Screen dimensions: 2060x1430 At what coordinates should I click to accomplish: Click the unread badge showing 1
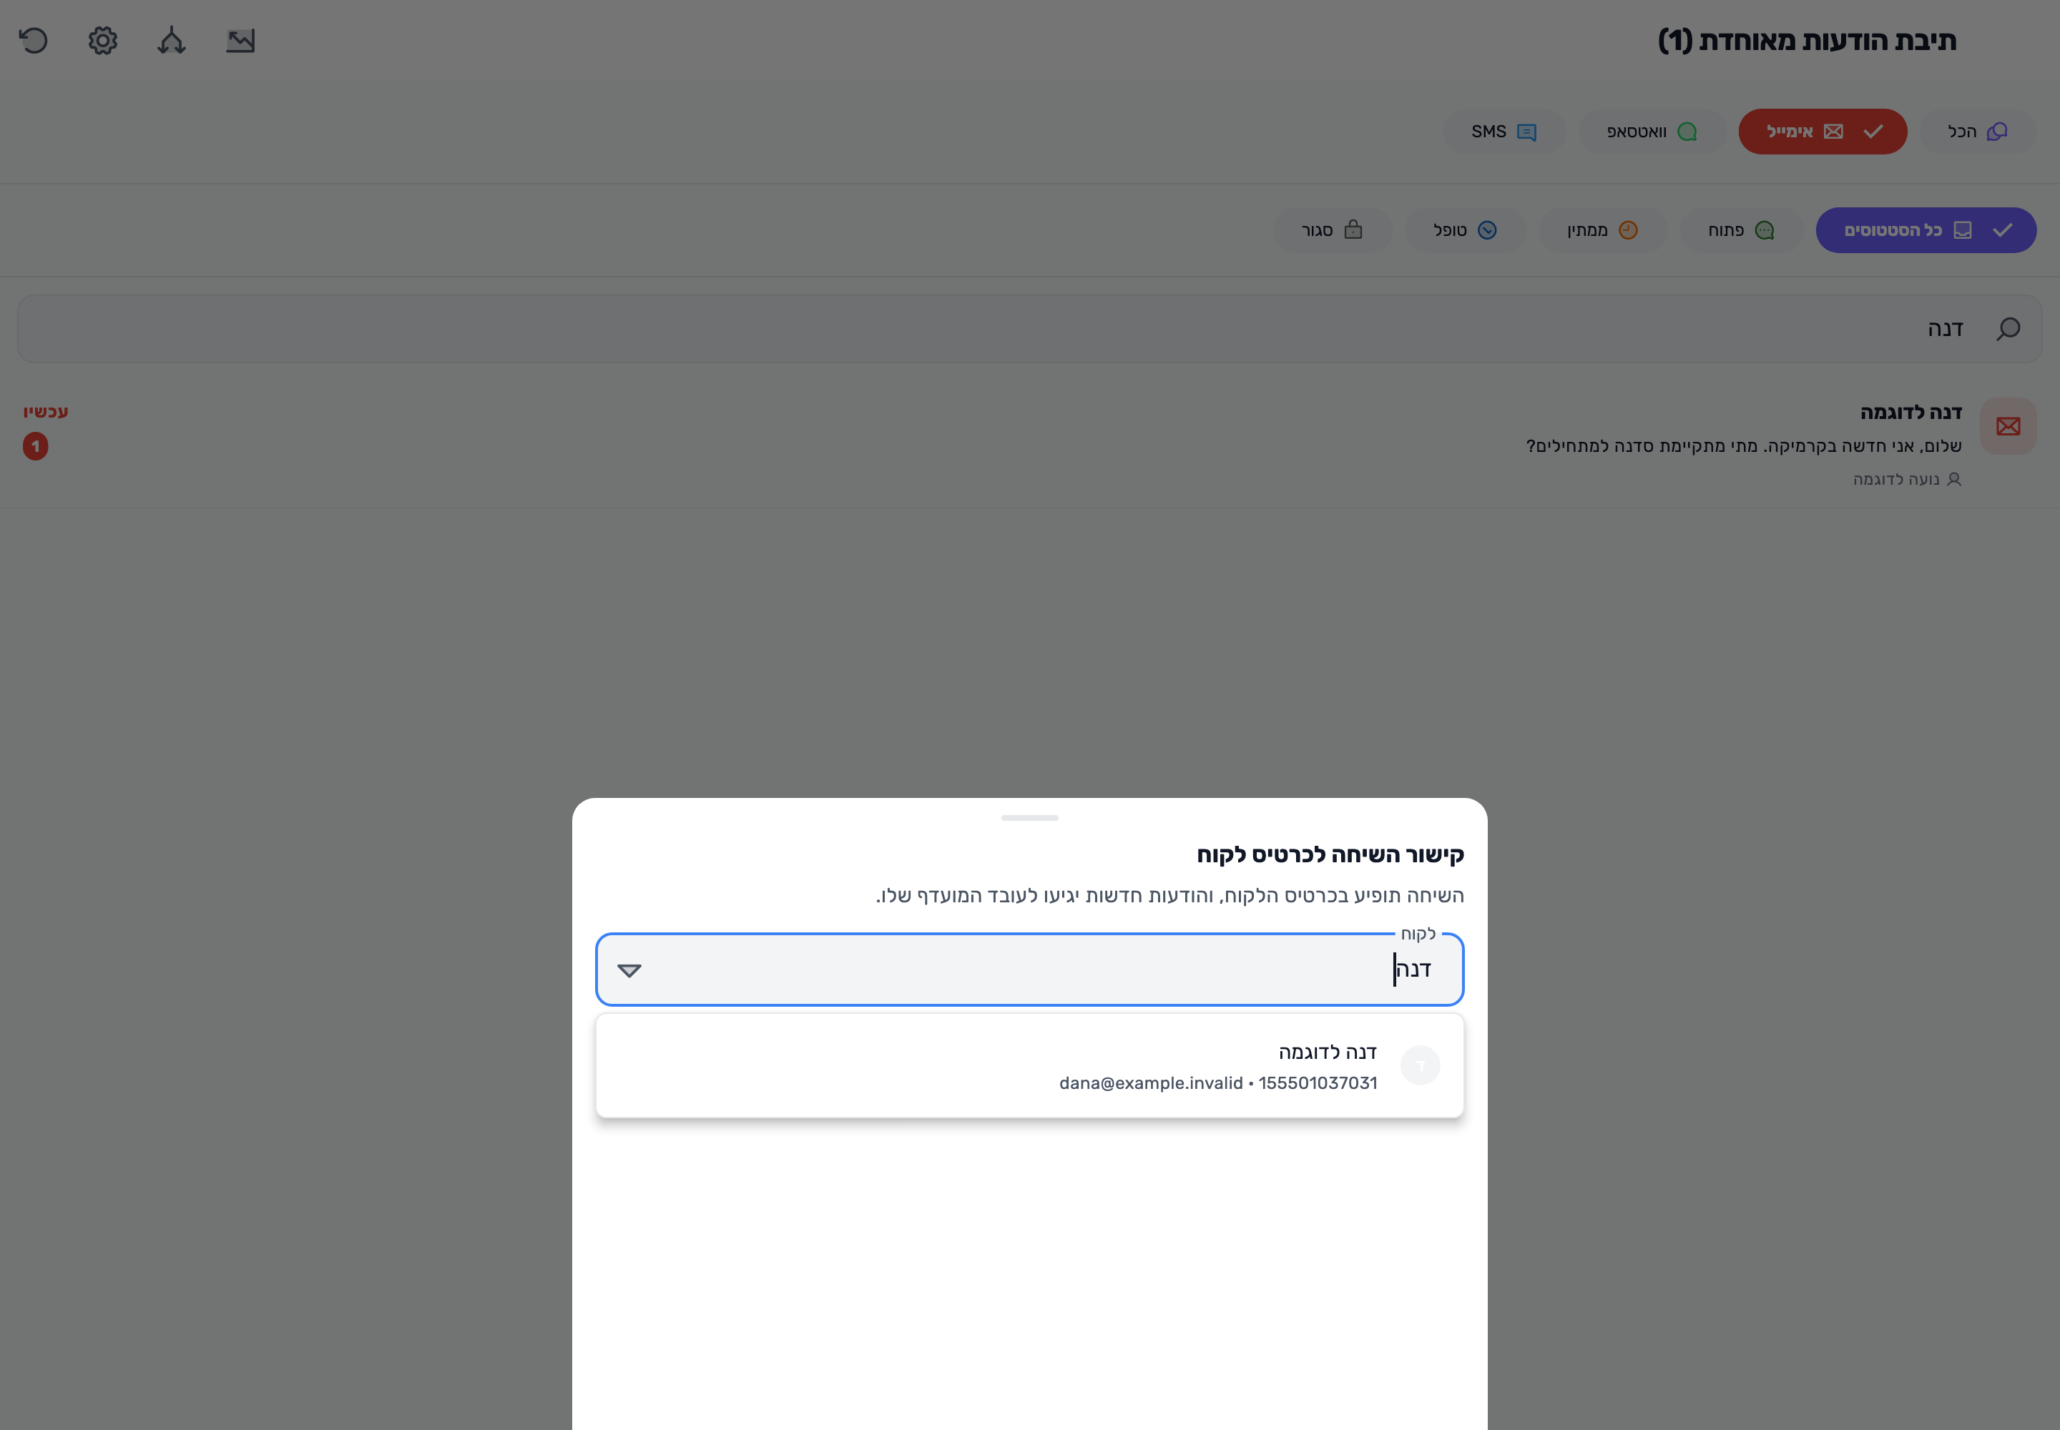click(x=36, y=446)
